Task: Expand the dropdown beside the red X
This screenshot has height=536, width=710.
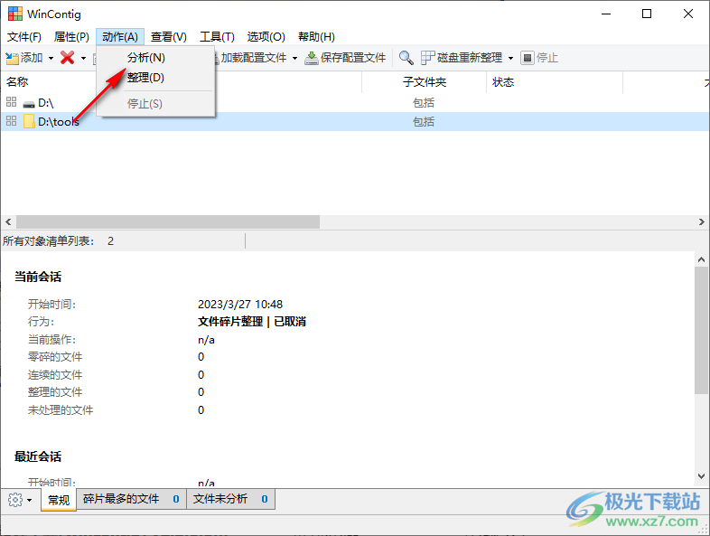Action: click(x=83, y=58)
